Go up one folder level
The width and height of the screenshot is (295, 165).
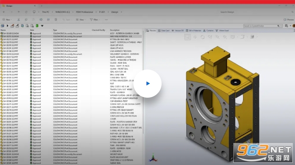click(18, 12)
